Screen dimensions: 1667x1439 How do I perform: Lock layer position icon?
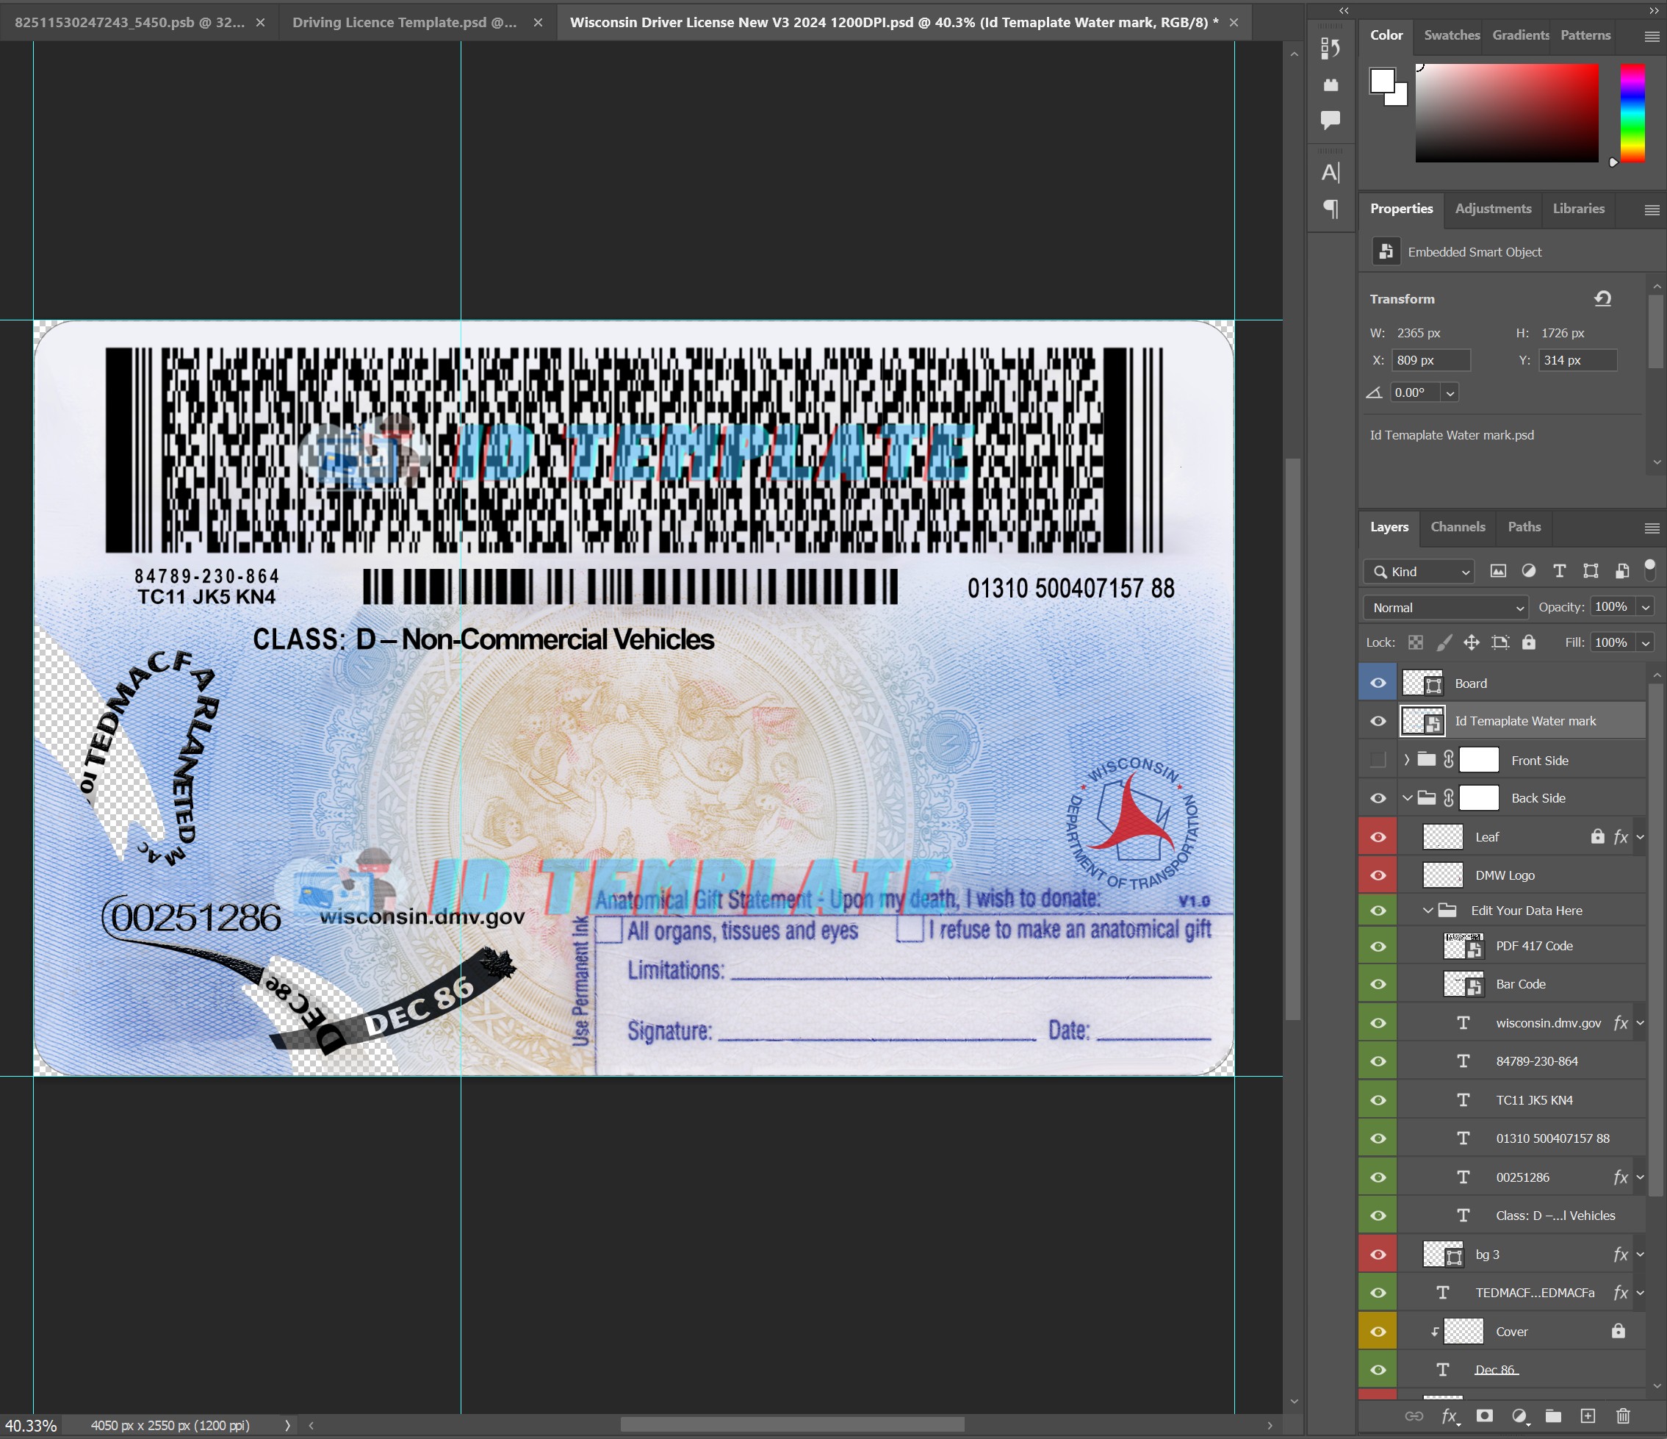pos(1472,642)
